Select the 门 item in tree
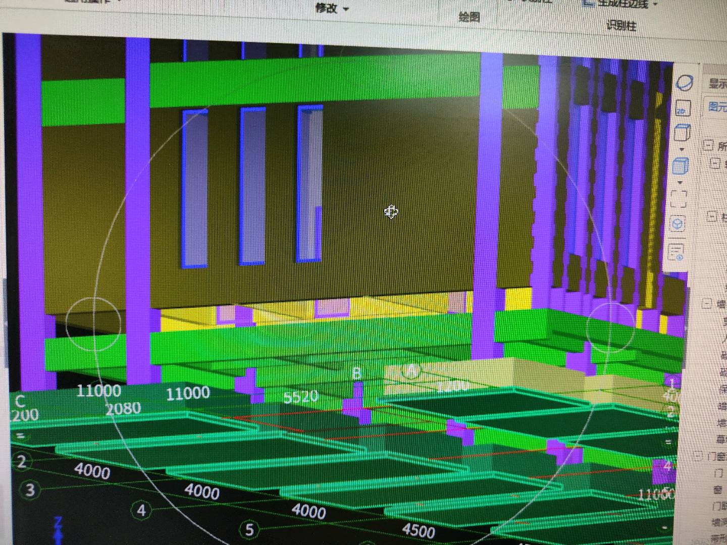The height and width of the screenshot is (545, 727). click(x=717, y=473)
